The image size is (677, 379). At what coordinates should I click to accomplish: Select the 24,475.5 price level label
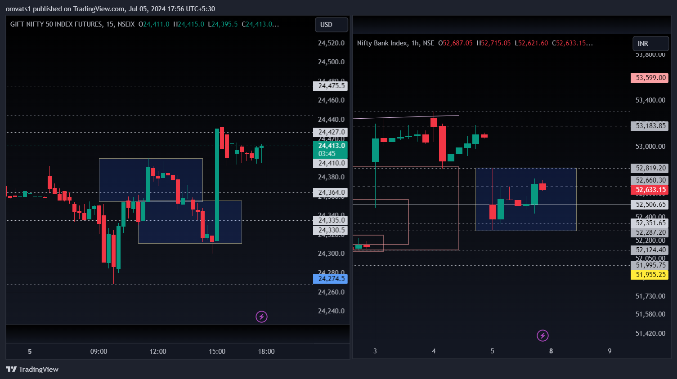click(x=330, y=86)
